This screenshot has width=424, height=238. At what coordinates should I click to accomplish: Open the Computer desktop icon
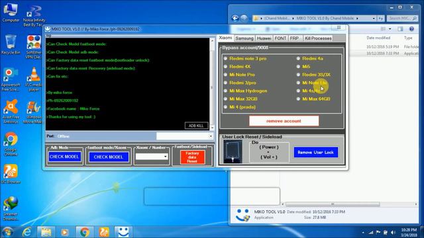(11, 12)
